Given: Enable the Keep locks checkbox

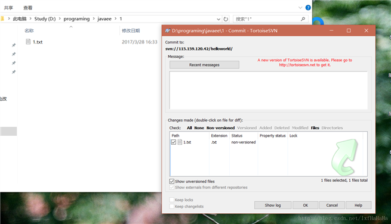Looking at the screenshot, I should [171, 200].
